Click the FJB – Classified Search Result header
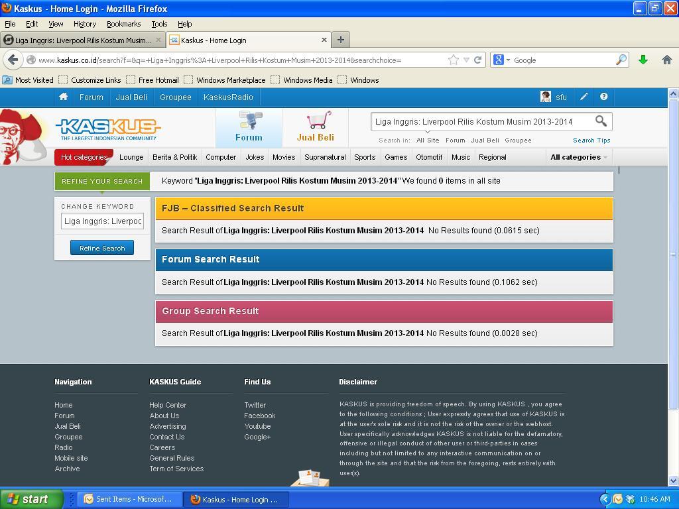 click(x=384, y=208)
